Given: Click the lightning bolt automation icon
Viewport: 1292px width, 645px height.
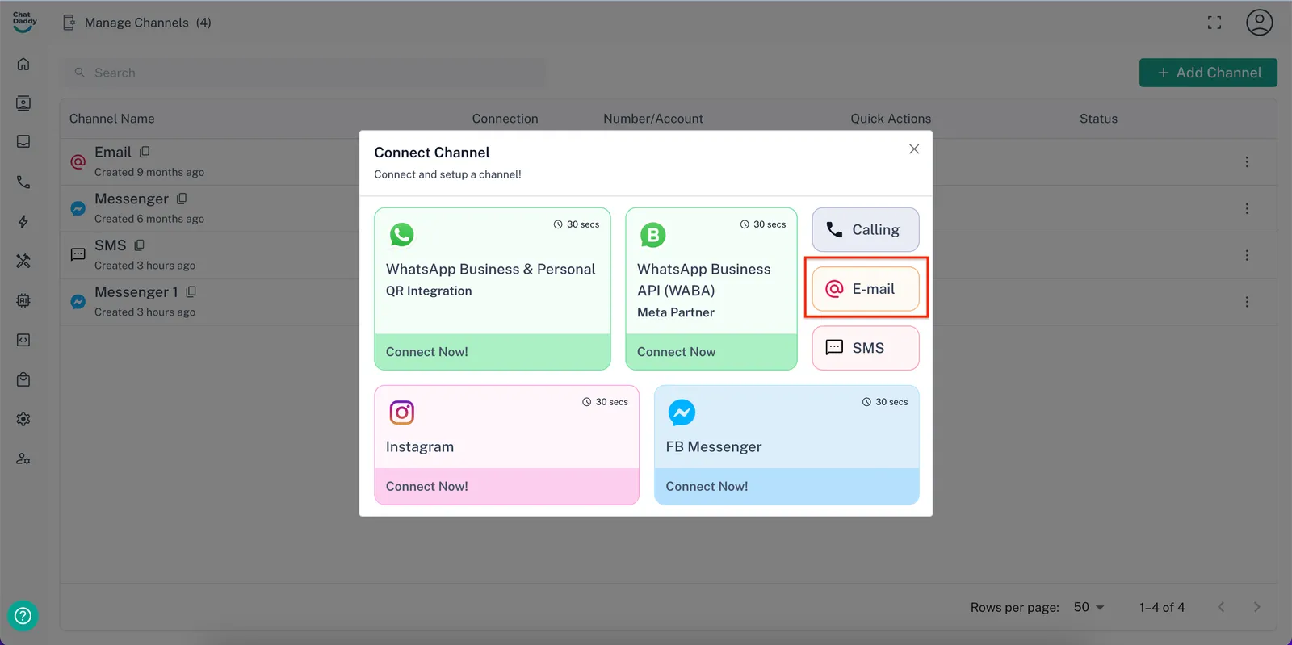Looking at the screenshot, I should tap(23, 222).
